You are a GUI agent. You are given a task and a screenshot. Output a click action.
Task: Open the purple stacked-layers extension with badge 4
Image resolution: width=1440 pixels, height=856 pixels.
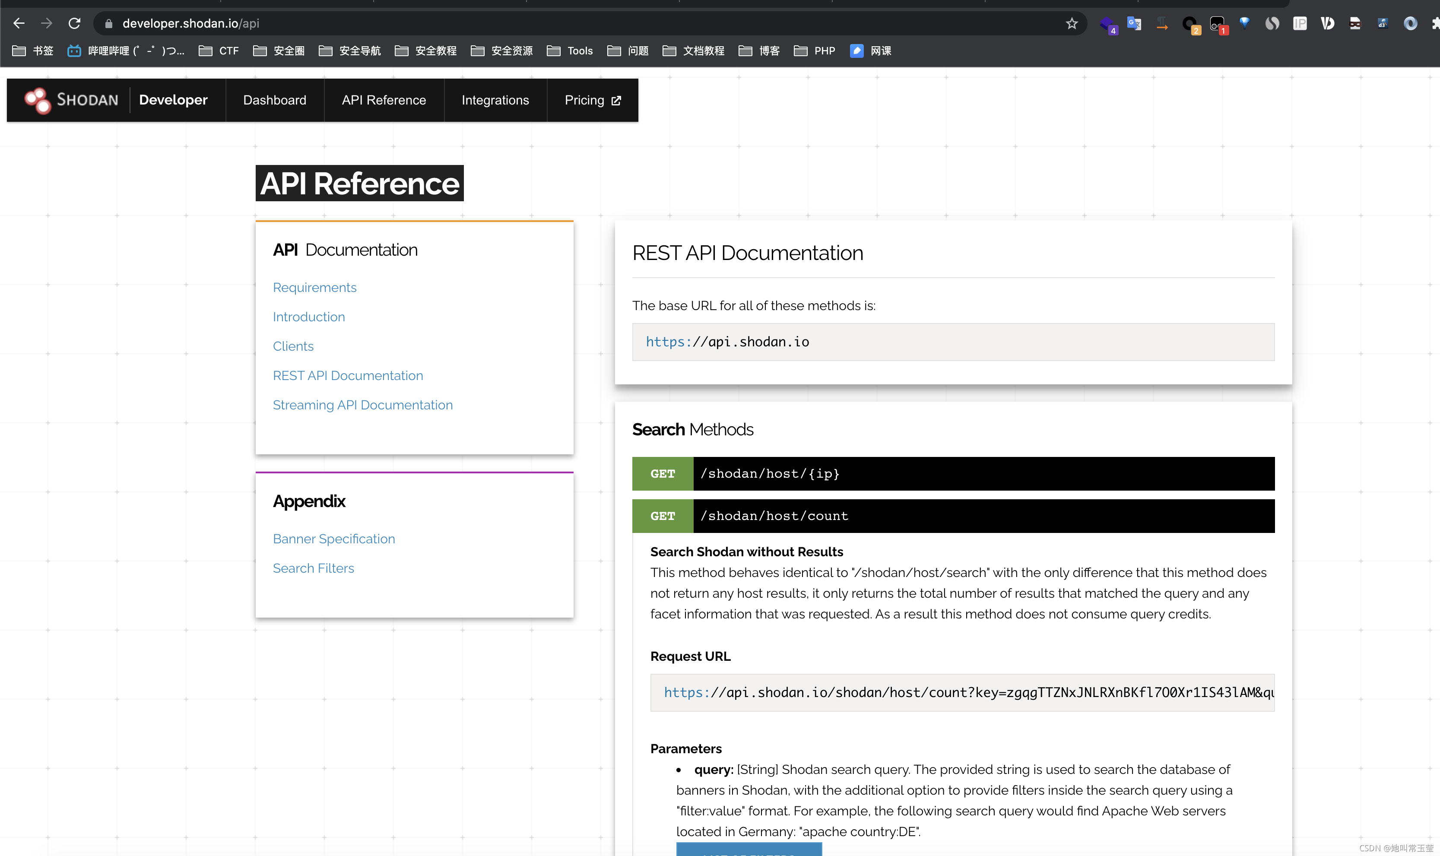pyautogui.click(x=1108, y=24)
